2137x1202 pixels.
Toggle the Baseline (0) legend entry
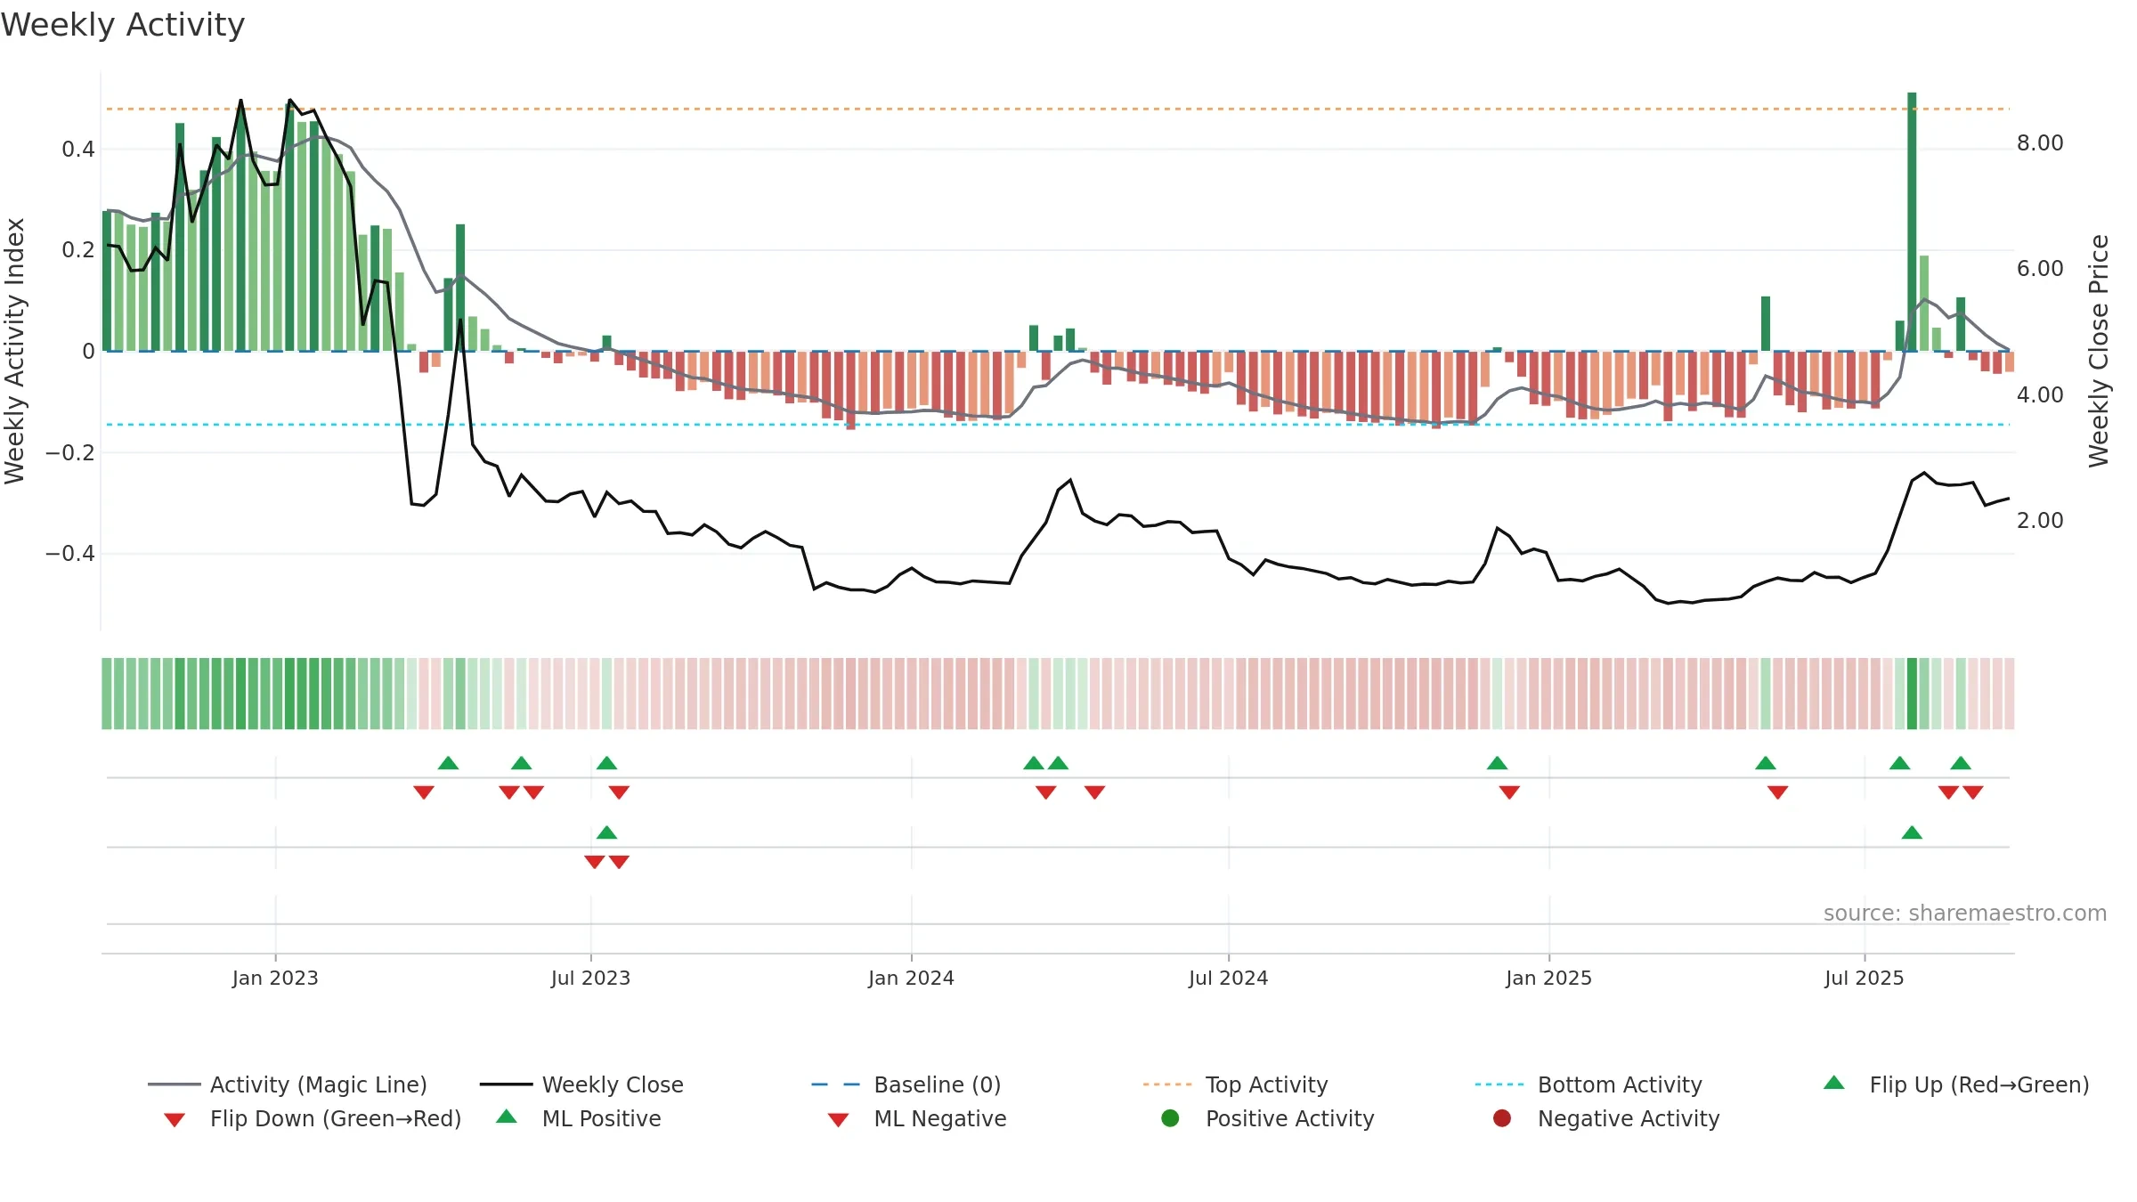(x=906, y=1084)
